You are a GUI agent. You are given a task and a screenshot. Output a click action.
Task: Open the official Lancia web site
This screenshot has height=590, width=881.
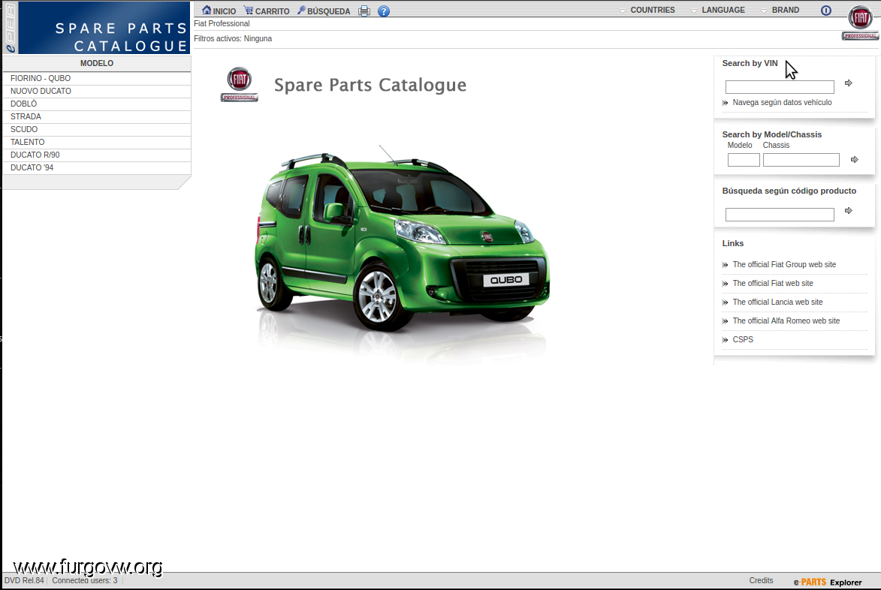(x=777, y=302)
